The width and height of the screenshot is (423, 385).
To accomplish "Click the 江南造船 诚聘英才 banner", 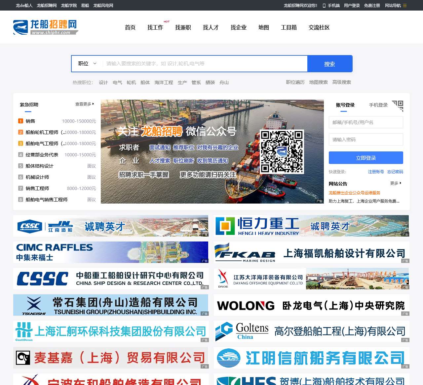I will pyautogui.click(x=111, y=226).
